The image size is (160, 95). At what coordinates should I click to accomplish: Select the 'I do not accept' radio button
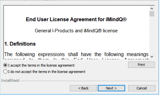5,72
